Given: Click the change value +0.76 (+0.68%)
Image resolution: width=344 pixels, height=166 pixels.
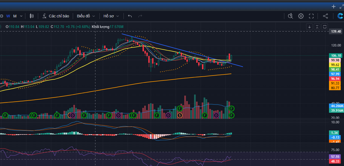Looking at the screenshot, I should tap(78, 27).
